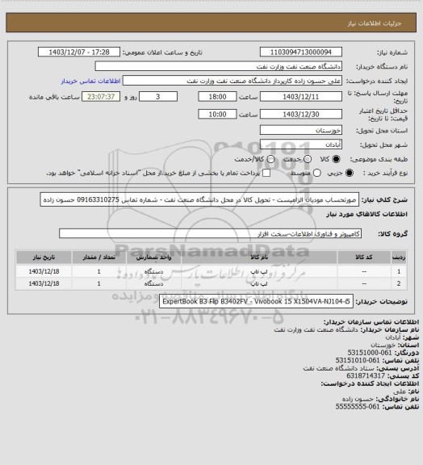The image size is (423, 465).
Task: Click دستگاه unit in row 2
Action: 153,284
